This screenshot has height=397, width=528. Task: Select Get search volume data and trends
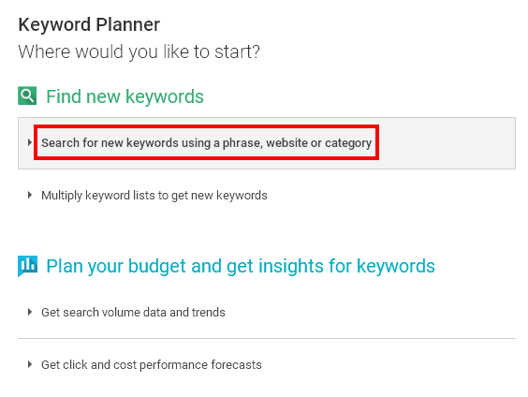click(x=133, y=312)
